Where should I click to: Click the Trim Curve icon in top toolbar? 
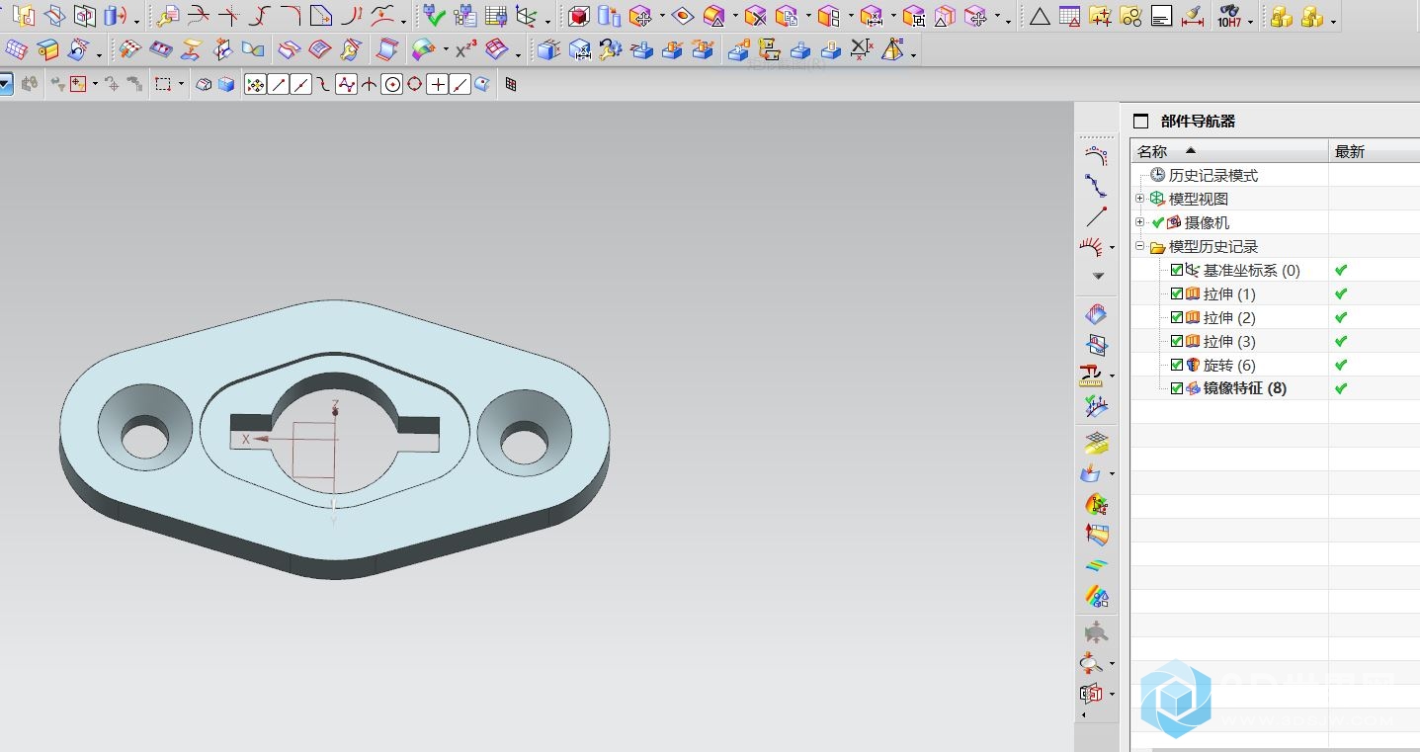198,16
